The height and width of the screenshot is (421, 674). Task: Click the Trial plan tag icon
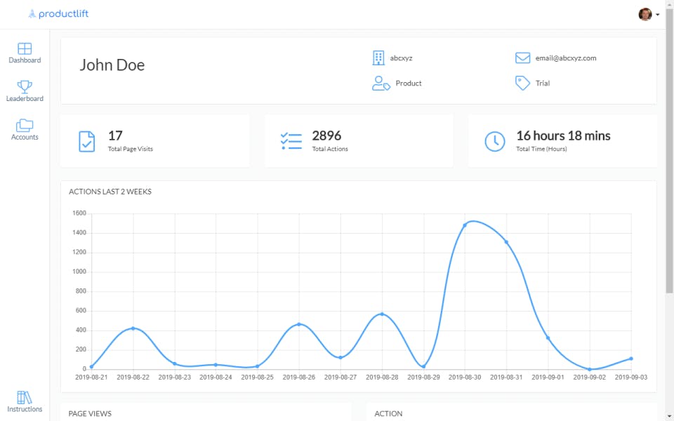point(522,83)
